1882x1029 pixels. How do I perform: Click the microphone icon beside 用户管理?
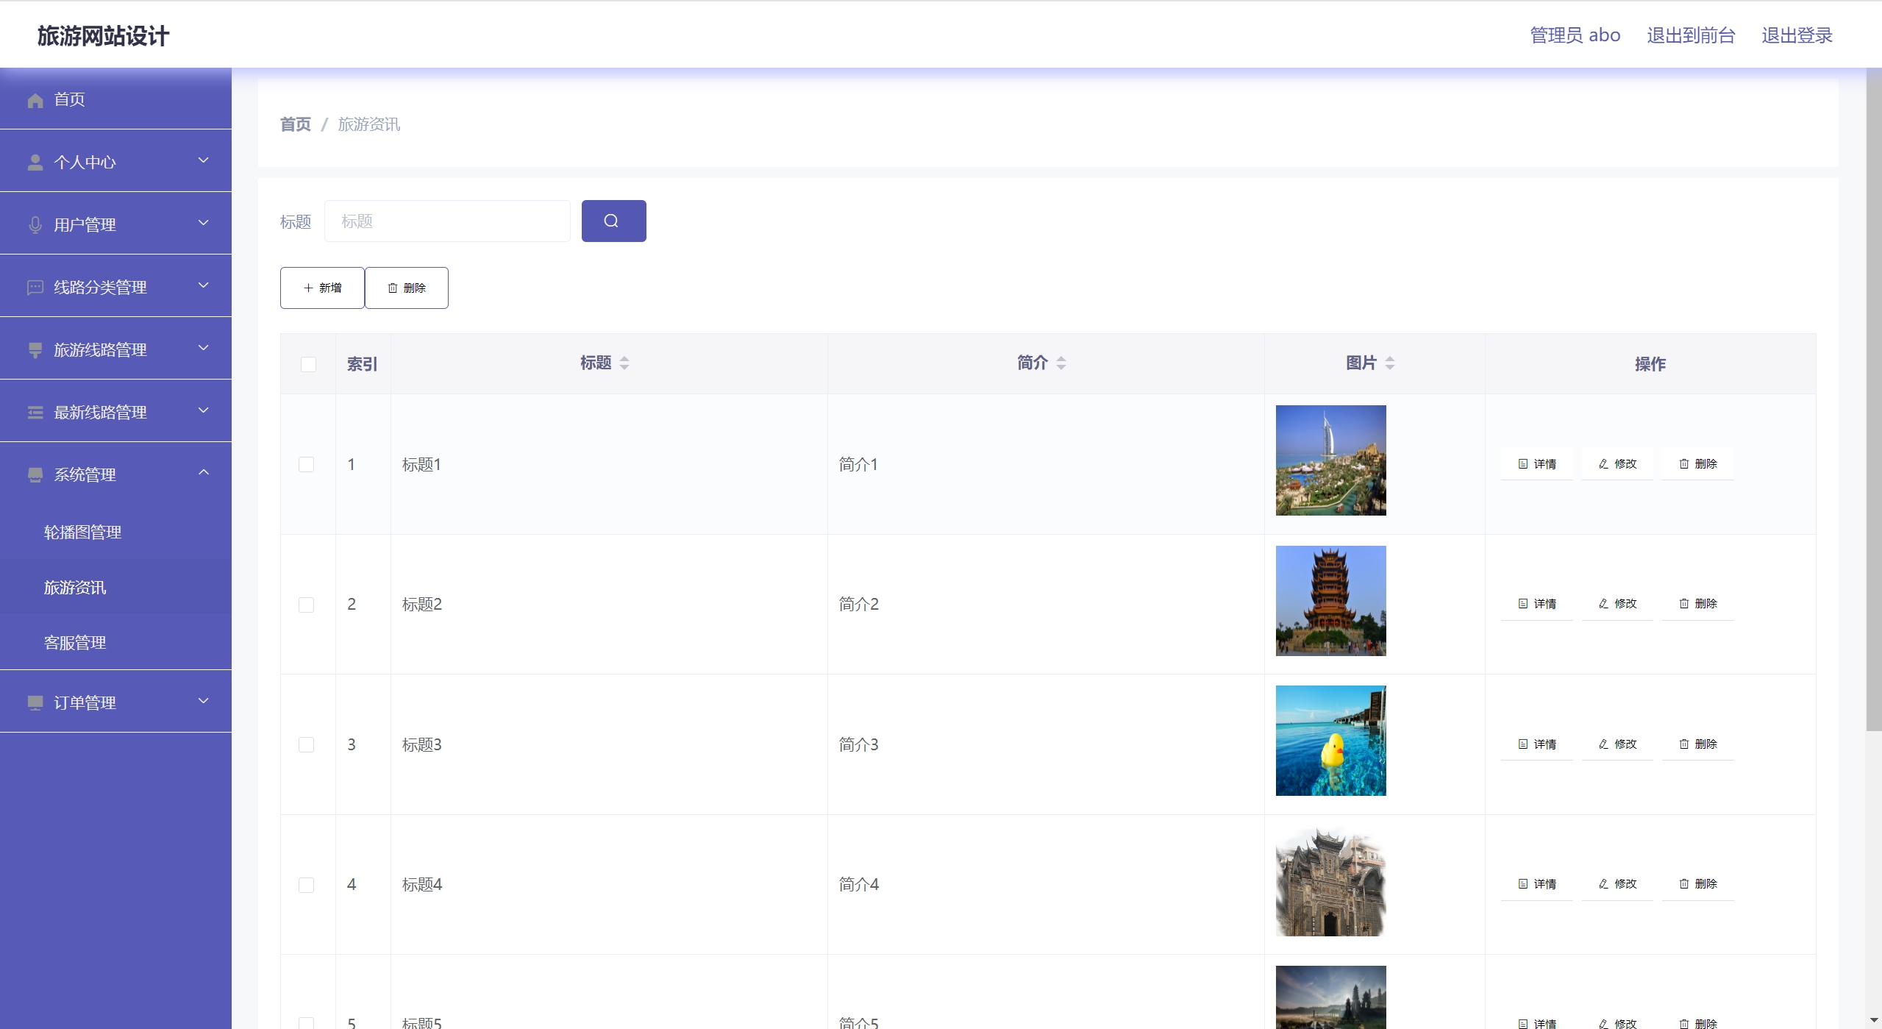click(x=35, y=225)
